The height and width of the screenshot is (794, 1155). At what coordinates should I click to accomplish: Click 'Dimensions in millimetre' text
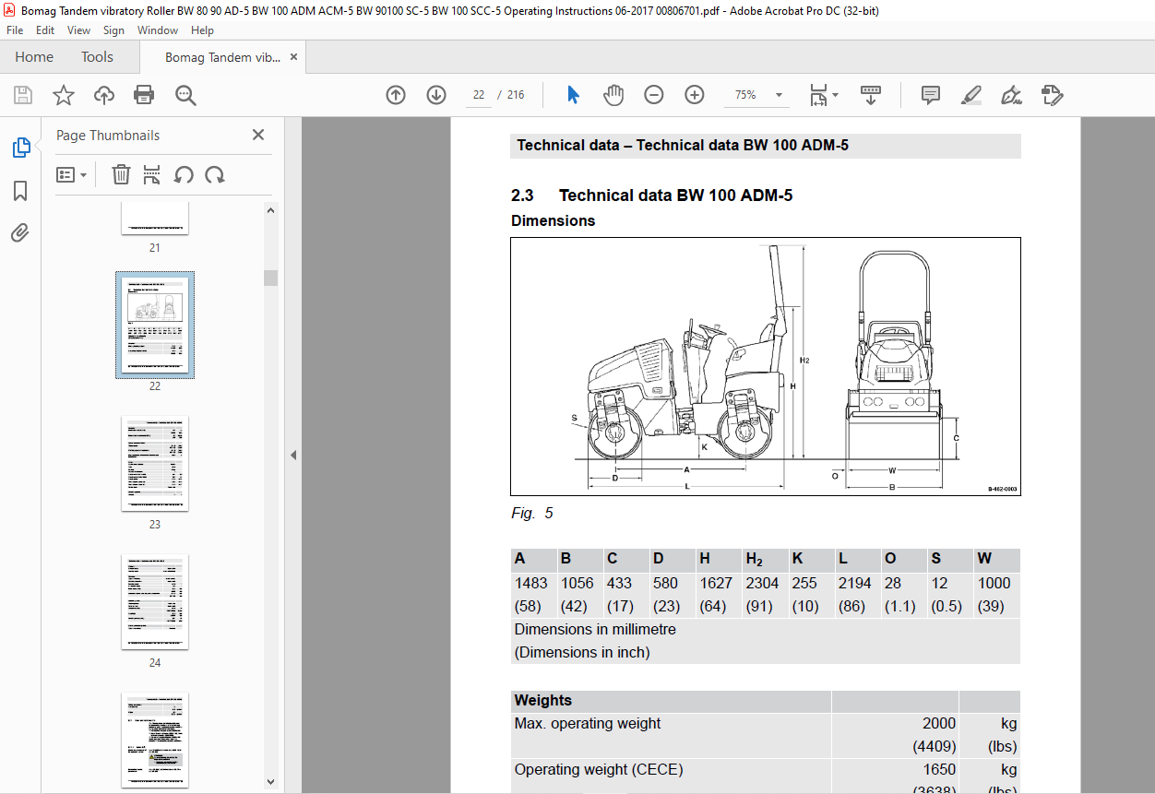595,629
